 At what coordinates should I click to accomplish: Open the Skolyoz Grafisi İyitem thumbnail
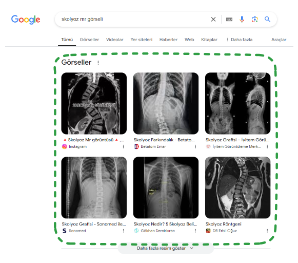point(238,103)
